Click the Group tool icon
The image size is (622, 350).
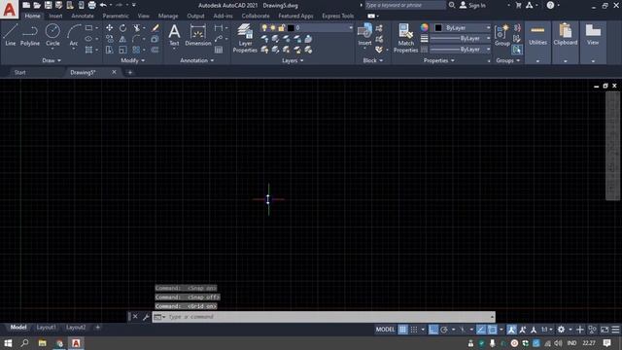point(502,35)
